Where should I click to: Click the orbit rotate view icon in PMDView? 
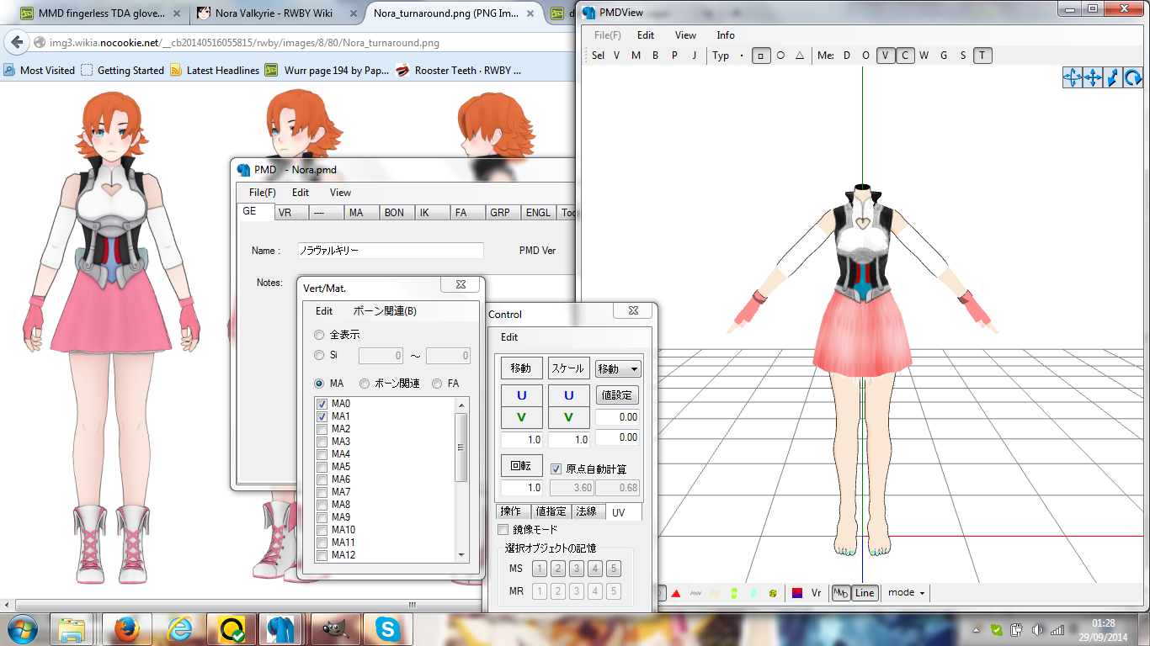click(x=1073, y=77)
